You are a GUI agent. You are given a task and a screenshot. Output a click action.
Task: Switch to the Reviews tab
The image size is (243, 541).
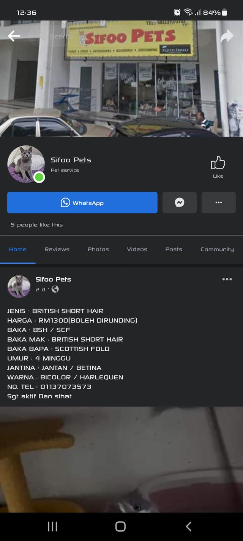coord(57,249)
